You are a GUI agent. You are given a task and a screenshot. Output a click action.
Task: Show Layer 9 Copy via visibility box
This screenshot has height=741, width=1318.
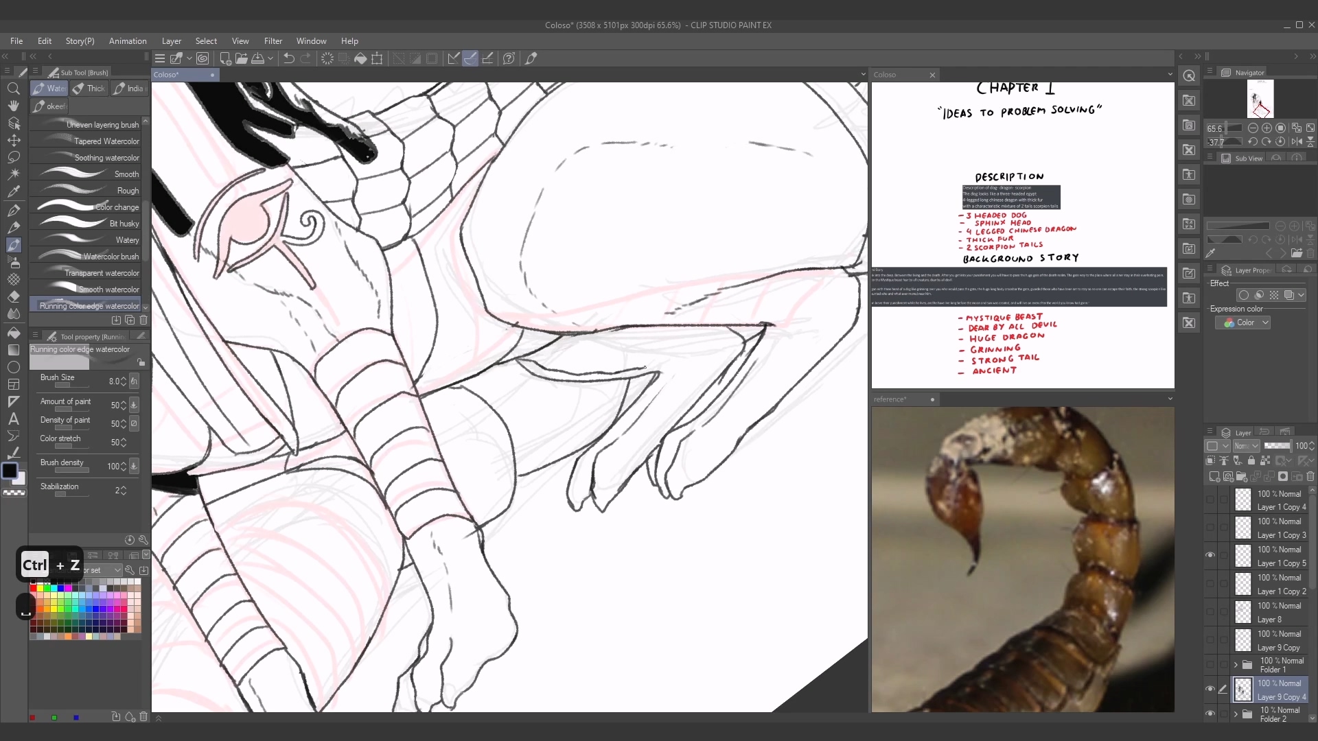1210,640
